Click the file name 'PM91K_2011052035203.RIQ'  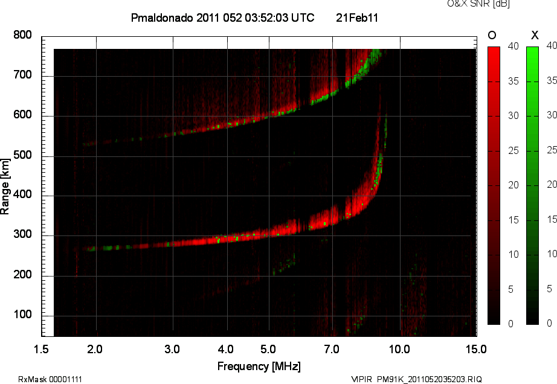[429, 379]
